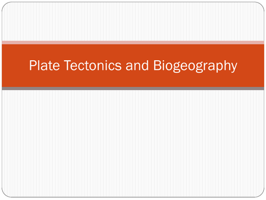Click the gray stripe beneath the orange banner
The width and height of the screenshot is (266, 200).
pos(133,89)
